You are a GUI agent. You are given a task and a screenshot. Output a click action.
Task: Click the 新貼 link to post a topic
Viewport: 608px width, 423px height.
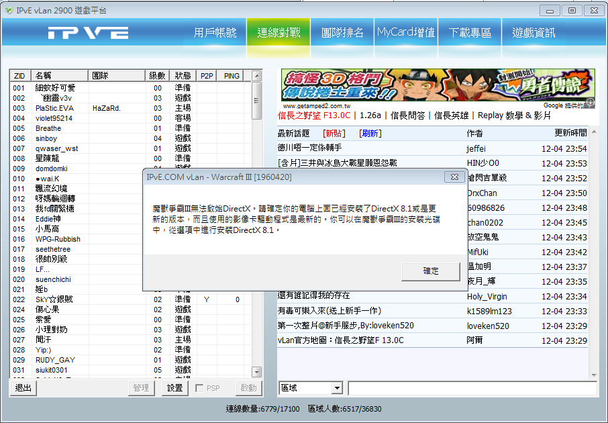click(x=334, y=133)
